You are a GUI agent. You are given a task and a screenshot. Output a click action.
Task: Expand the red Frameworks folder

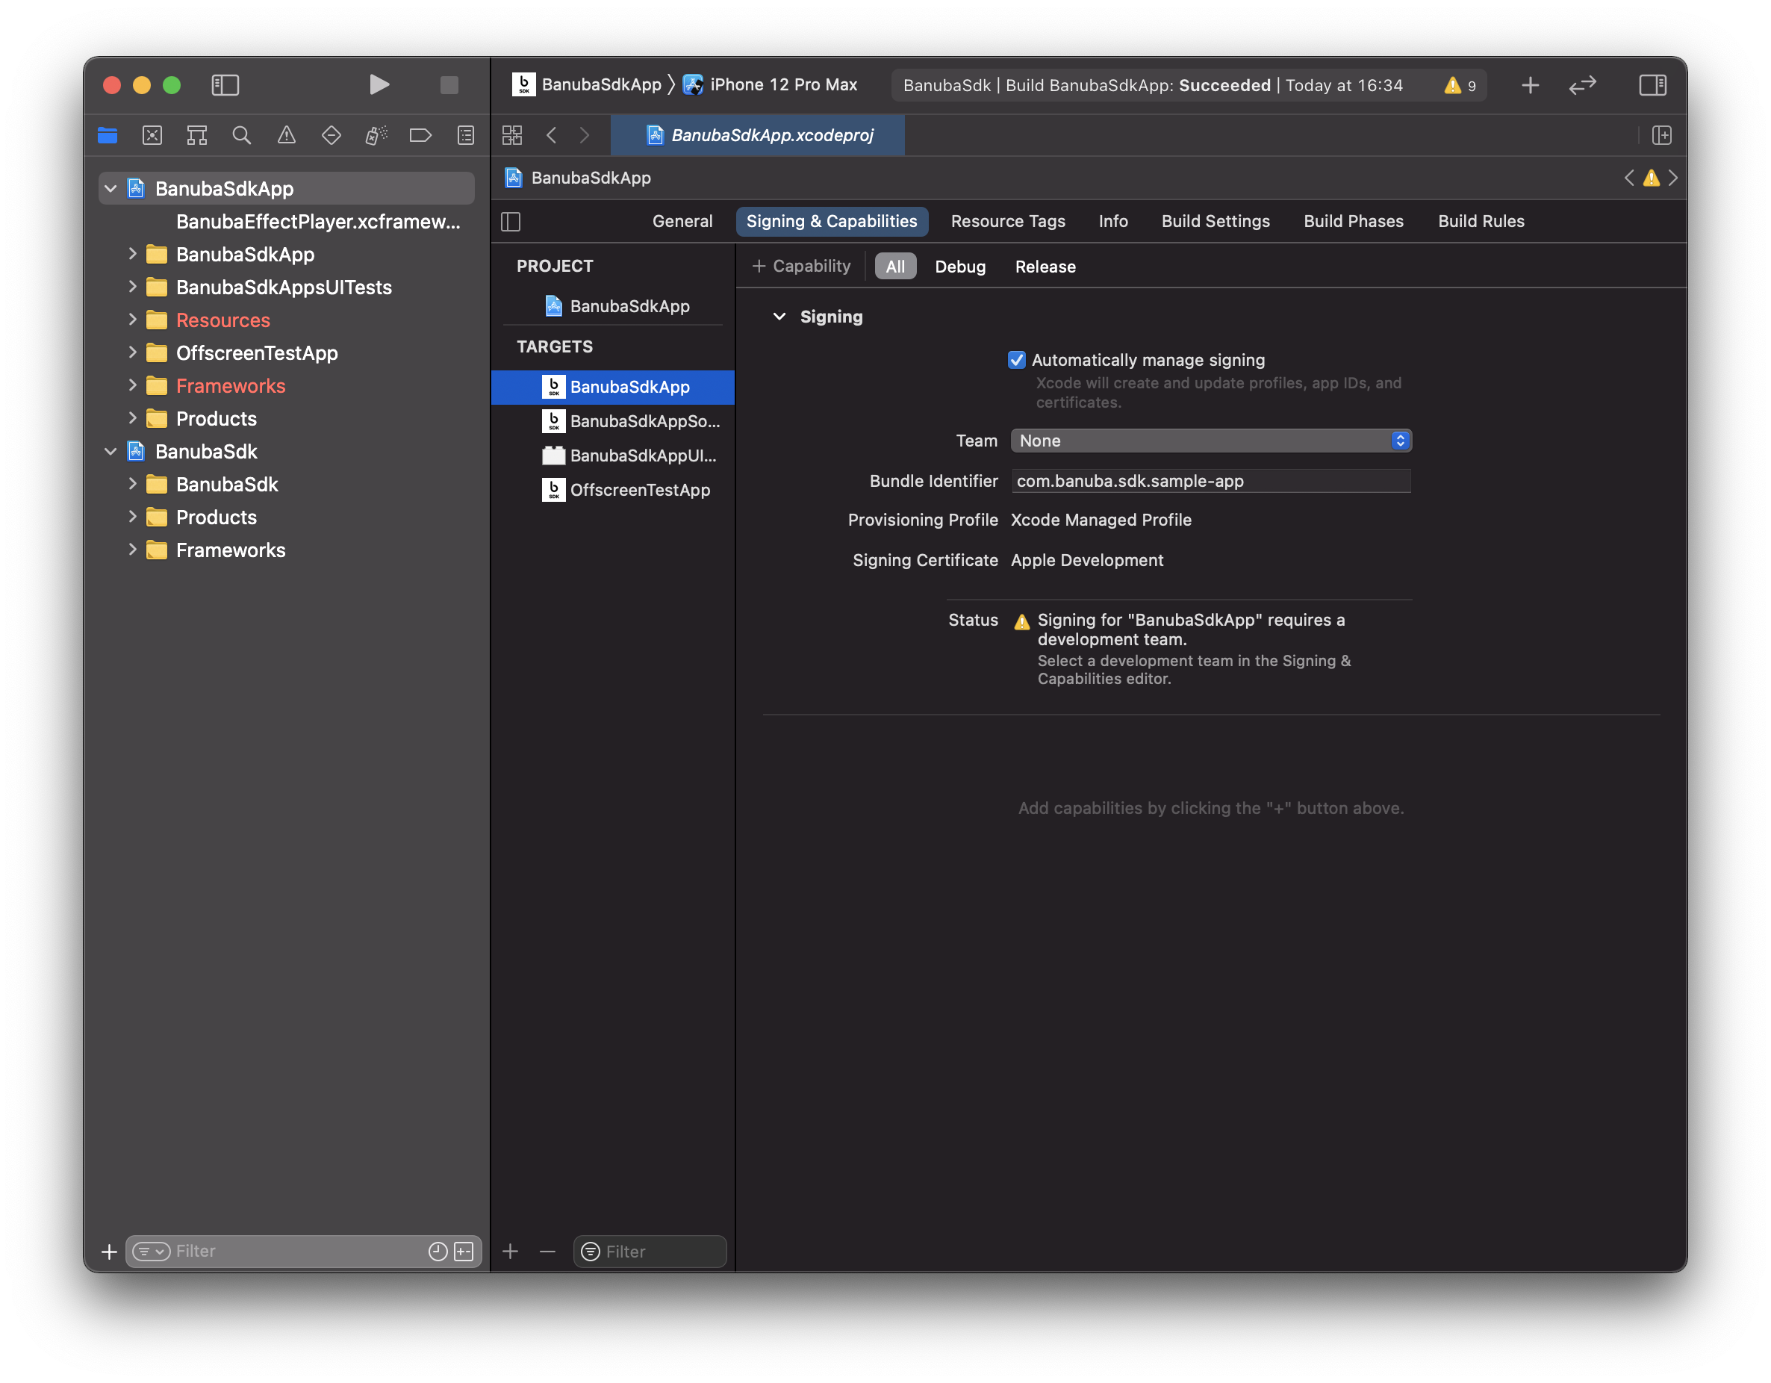tap(132, 385)
